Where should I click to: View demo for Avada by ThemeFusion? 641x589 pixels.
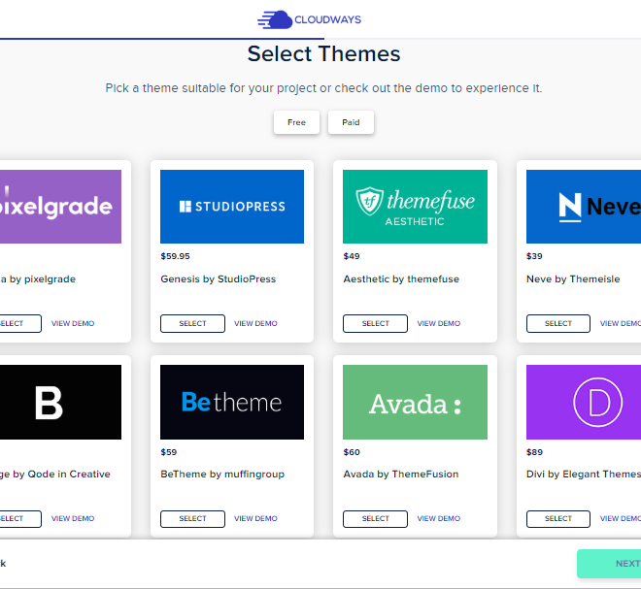tap(439, 518)
